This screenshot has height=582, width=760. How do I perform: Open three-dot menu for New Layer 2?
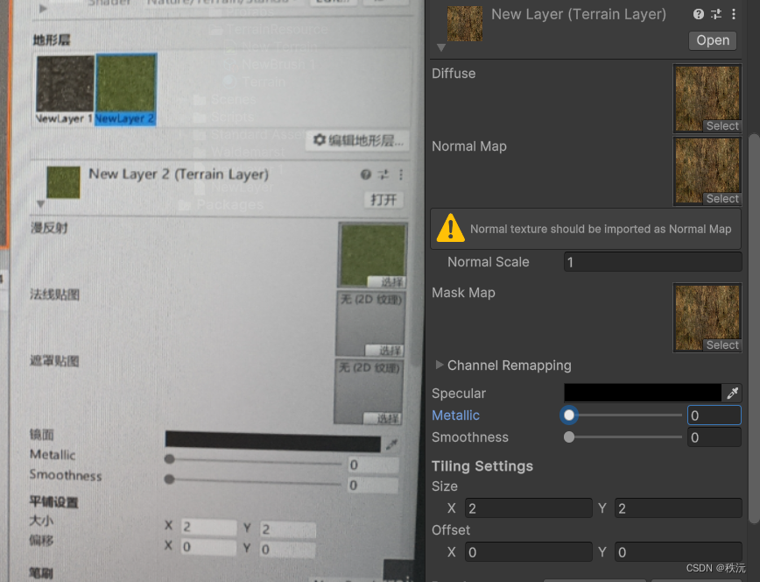point(401,174)
